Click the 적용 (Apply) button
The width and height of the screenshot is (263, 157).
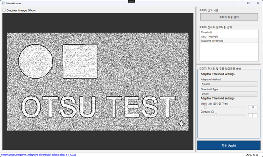pyautogui.click(x=229, y=146)
